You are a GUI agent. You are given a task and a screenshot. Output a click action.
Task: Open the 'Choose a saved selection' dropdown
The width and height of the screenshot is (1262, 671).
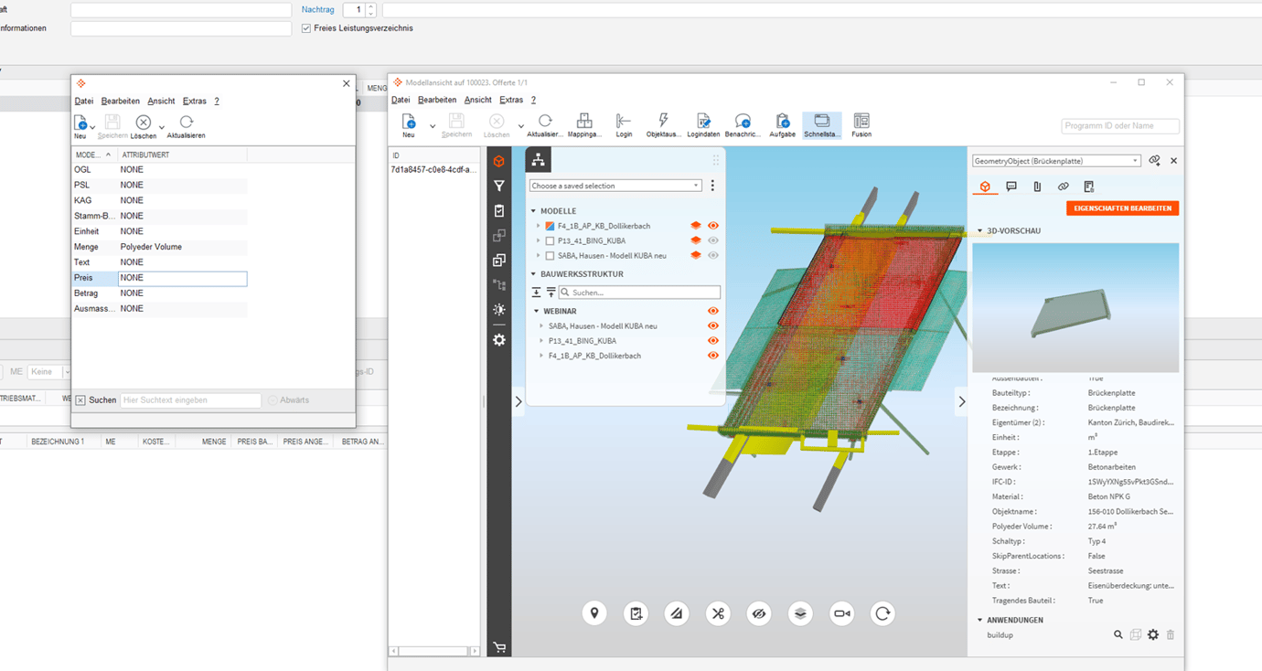[x=615, y=186]
